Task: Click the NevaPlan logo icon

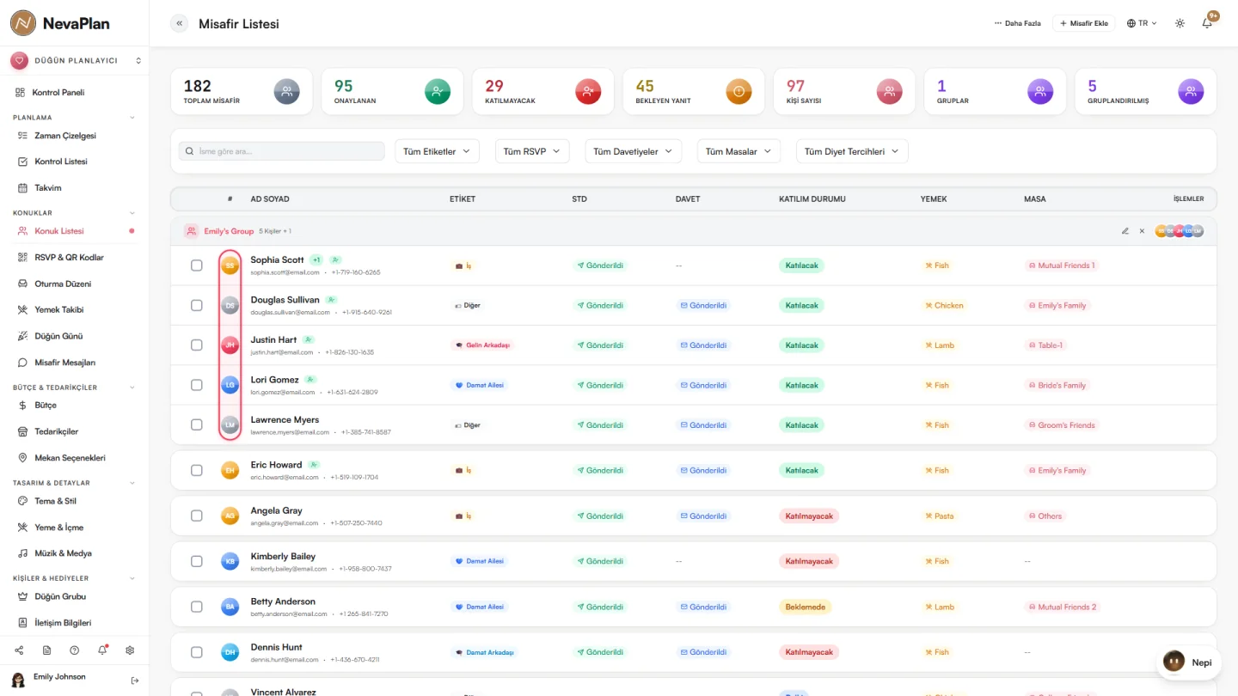Action: pos(23,23)
